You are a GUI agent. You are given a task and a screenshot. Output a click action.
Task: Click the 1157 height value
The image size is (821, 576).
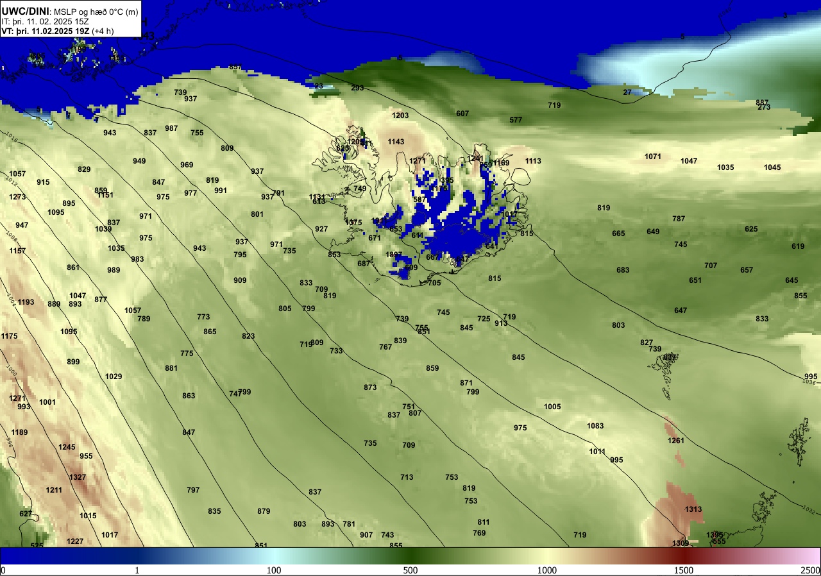pyautogui.click(x=17, y=251)
